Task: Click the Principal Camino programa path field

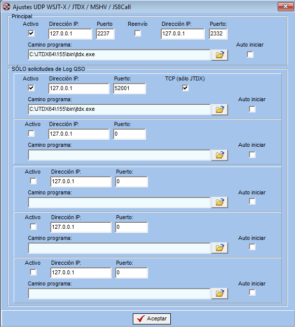Action: 119,55
